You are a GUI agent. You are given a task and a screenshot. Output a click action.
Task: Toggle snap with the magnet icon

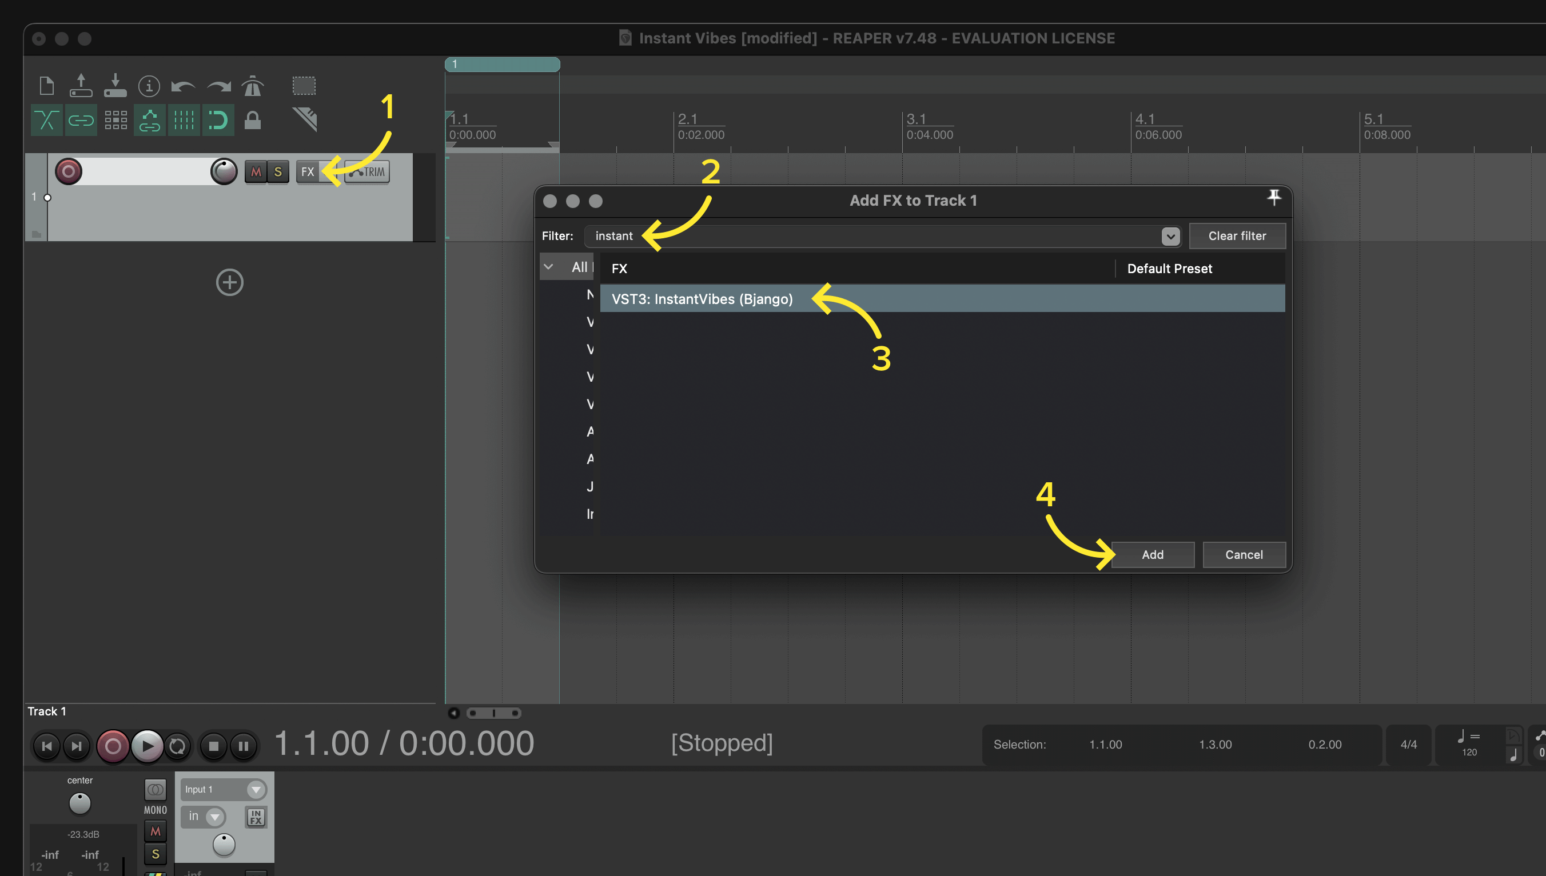click(218, 121)
